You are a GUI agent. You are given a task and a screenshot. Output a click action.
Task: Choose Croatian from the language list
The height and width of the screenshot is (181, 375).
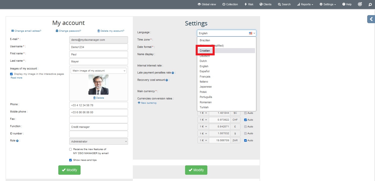(x=205, y=51)
